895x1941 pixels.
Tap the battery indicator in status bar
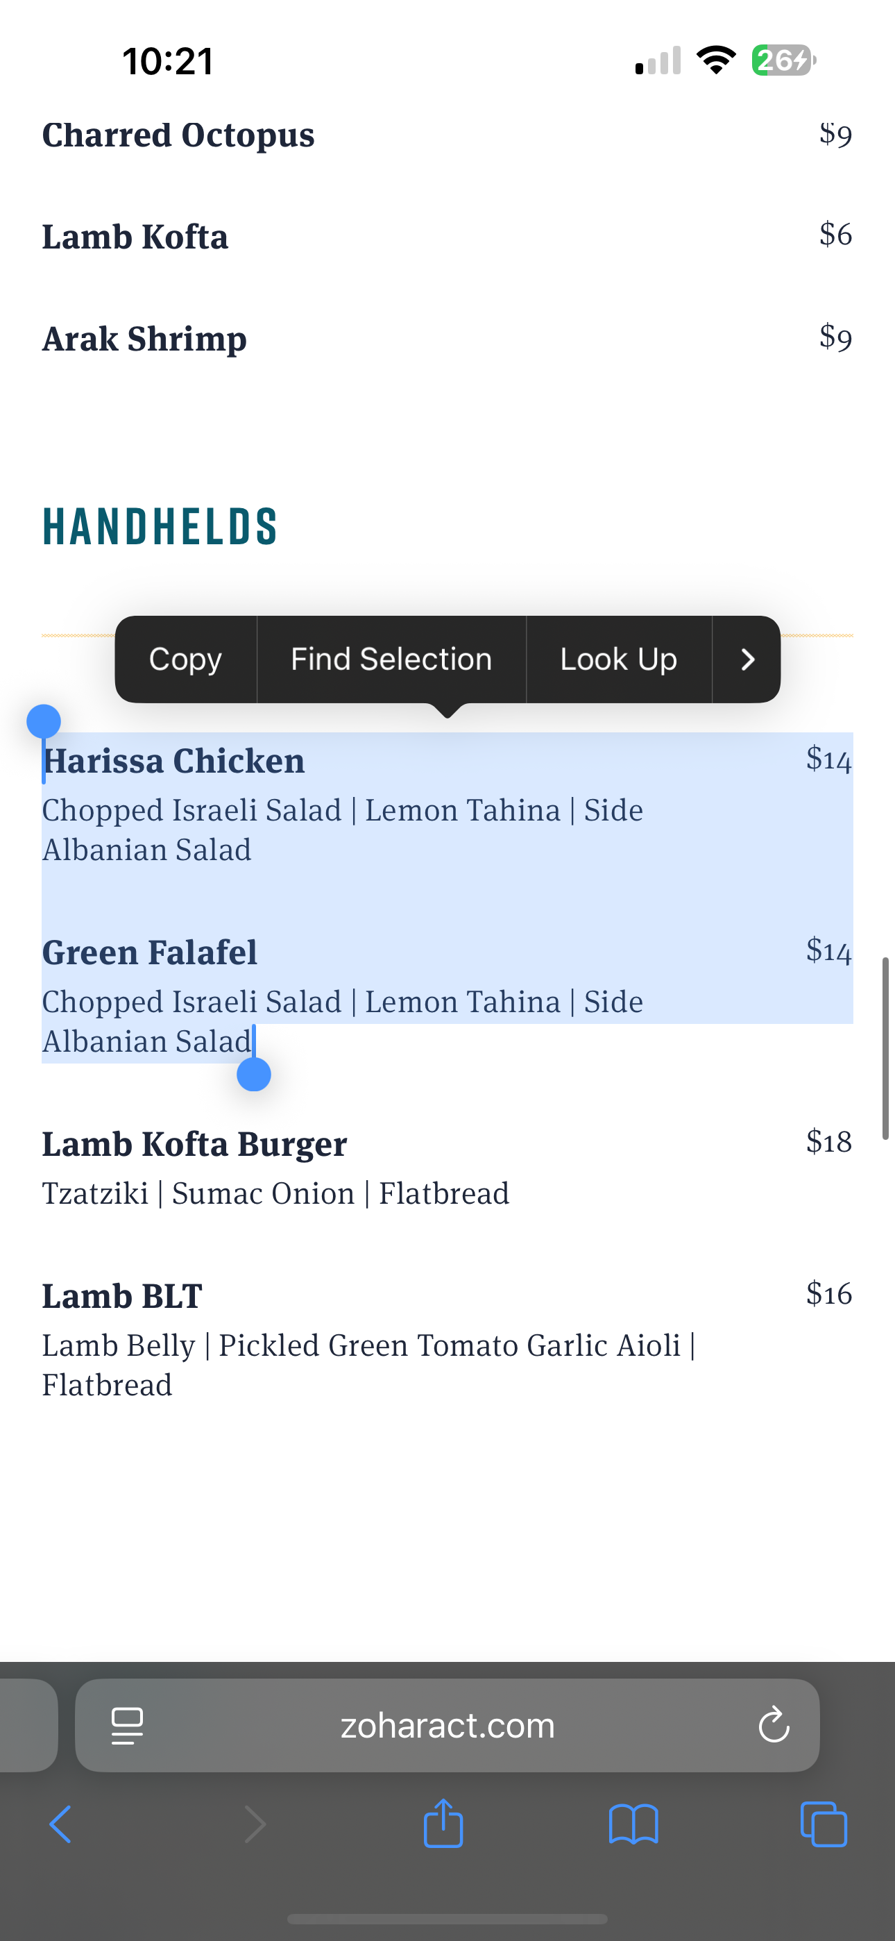pos(783,60)
